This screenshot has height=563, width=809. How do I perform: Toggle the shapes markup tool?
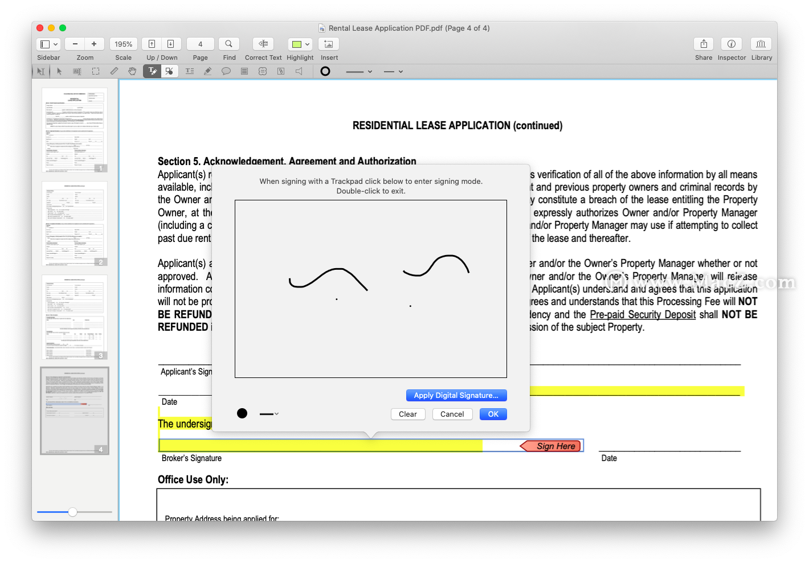169,71
